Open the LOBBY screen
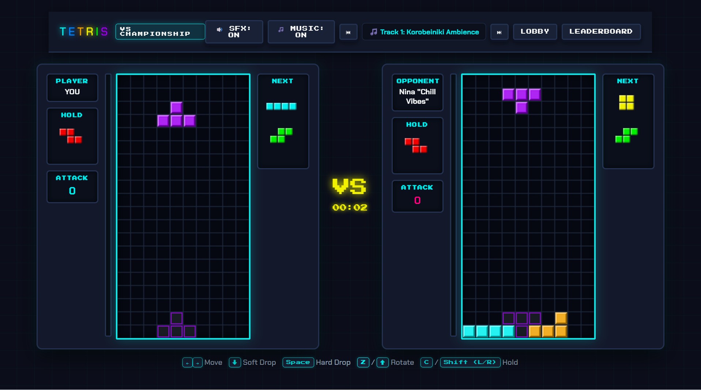Image resolution: width=701 pixels, height=390 pixels. [535, 31]
